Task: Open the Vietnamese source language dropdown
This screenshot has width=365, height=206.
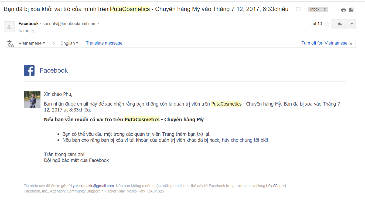Action: pos(32,43)
